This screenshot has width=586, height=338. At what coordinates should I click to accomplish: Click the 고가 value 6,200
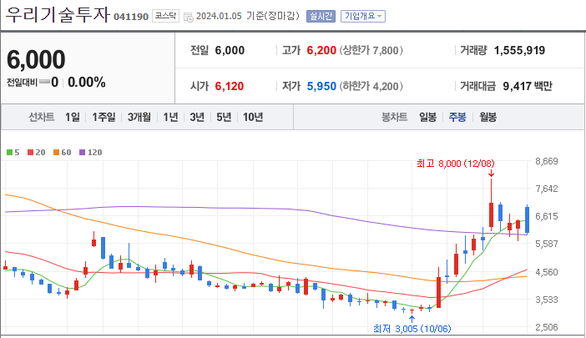(x=321, y=50)
